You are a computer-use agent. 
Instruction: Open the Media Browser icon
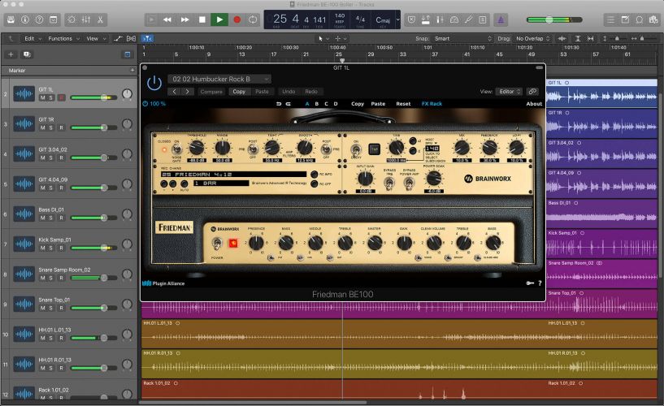[x=653, y=19]
